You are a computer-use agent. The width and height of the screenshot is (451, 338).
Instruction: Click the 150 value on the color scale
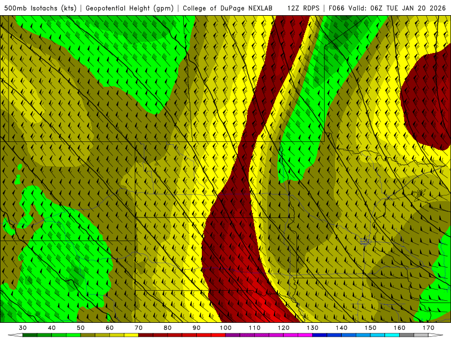(370, 328)
